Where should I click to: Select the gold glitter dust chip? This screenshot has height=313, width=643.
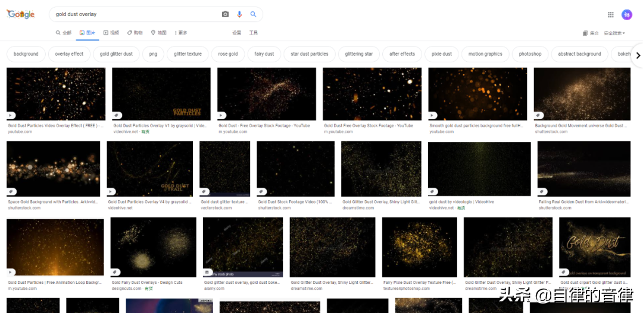click(116, 54)
